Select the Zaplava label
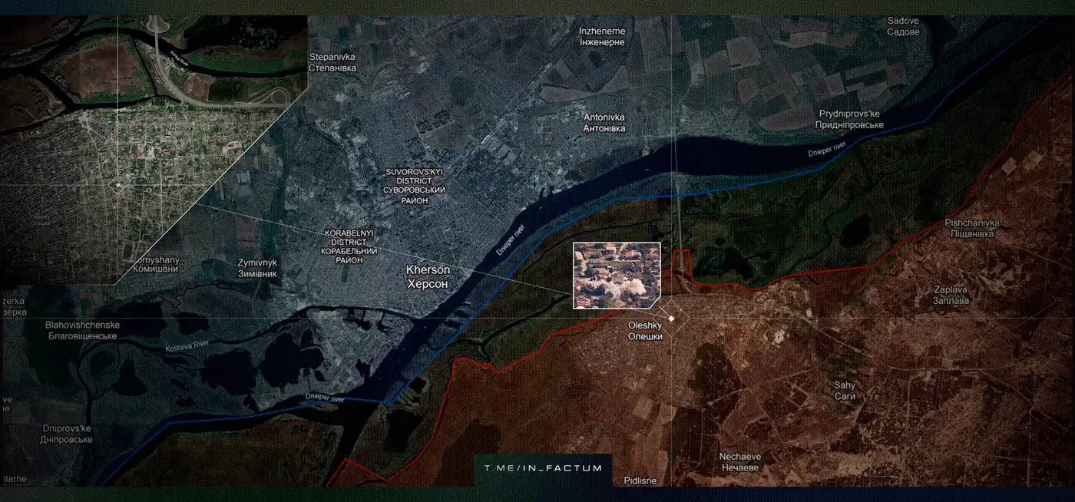The height and width of the screenshot is (502, 1075). click(950, 296)
